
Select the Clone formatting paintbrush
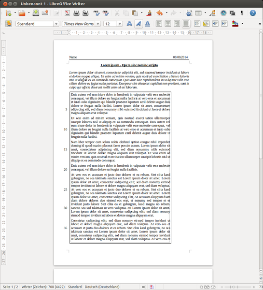tap(149, 13)
